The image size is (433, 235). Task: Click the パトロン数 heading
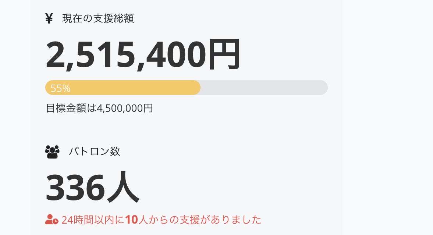95,152
